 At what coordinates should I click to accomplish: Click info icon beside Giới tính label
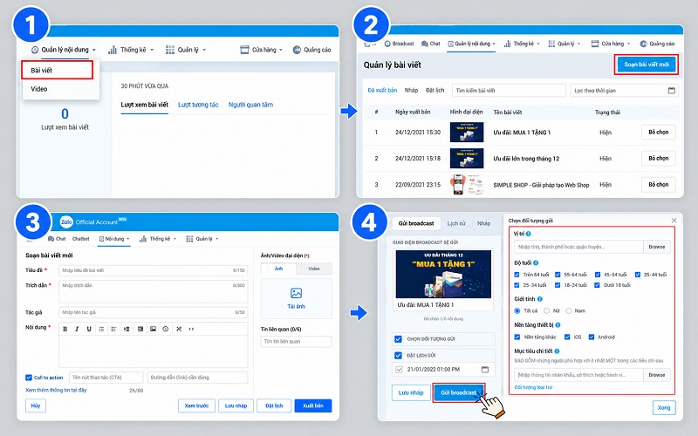point(540,299)
